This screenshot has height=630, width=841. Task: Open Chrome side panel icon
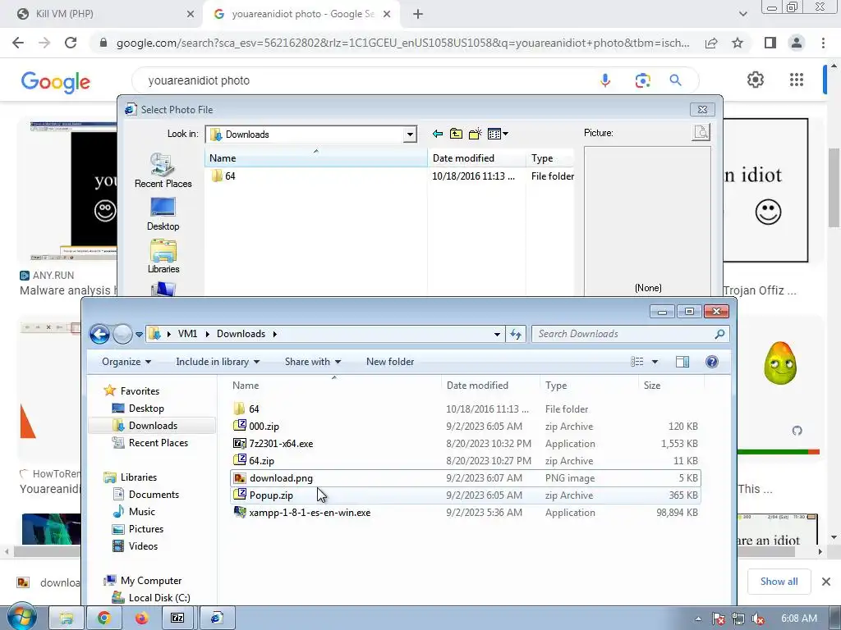pyautogui.click(x=770, y=43)
